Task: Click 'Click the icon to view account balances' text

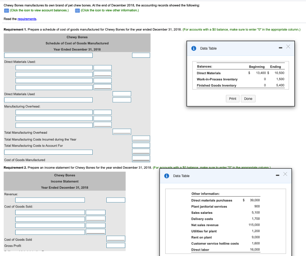Action: [x=39, y=10]
